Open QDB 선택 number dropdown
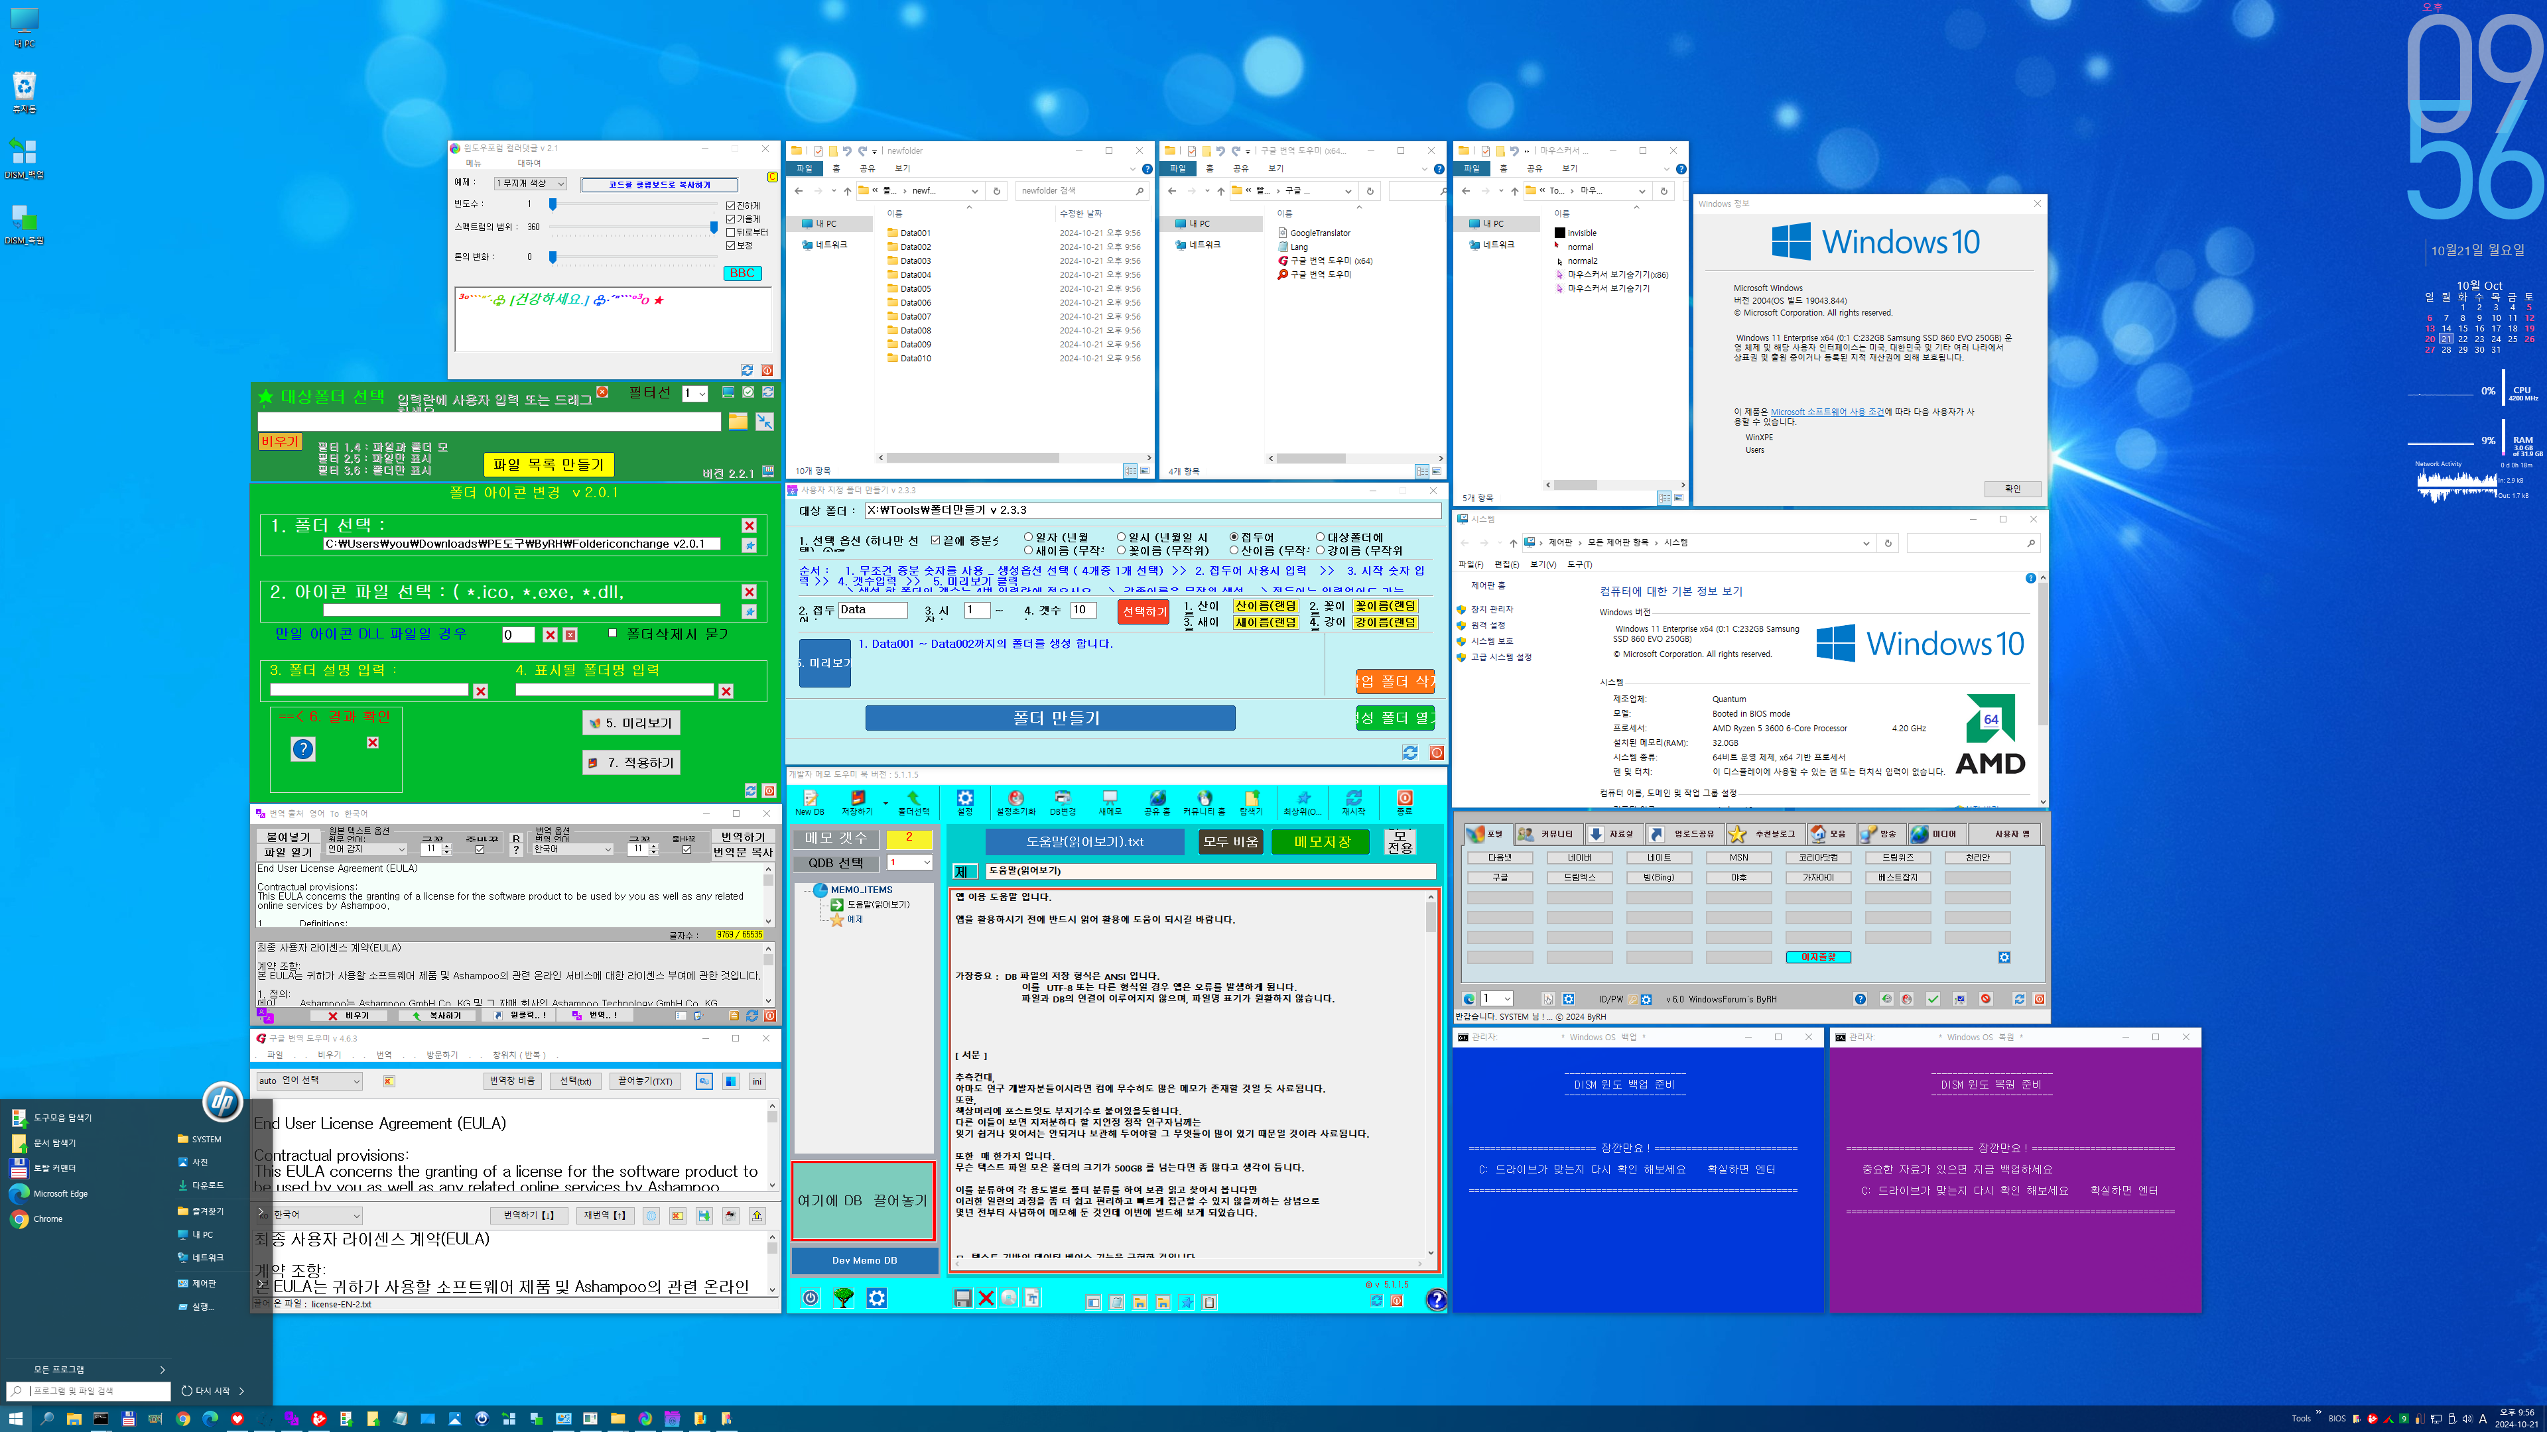Image resolution: width=2547 pixels, height=1432 pixels. tap(909, 863)
